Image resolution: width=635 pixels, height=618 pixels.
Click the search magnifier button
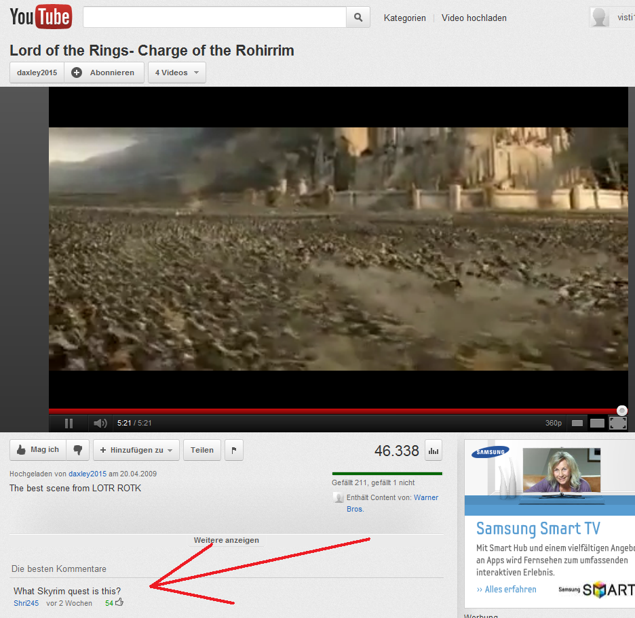click(358, 17)
